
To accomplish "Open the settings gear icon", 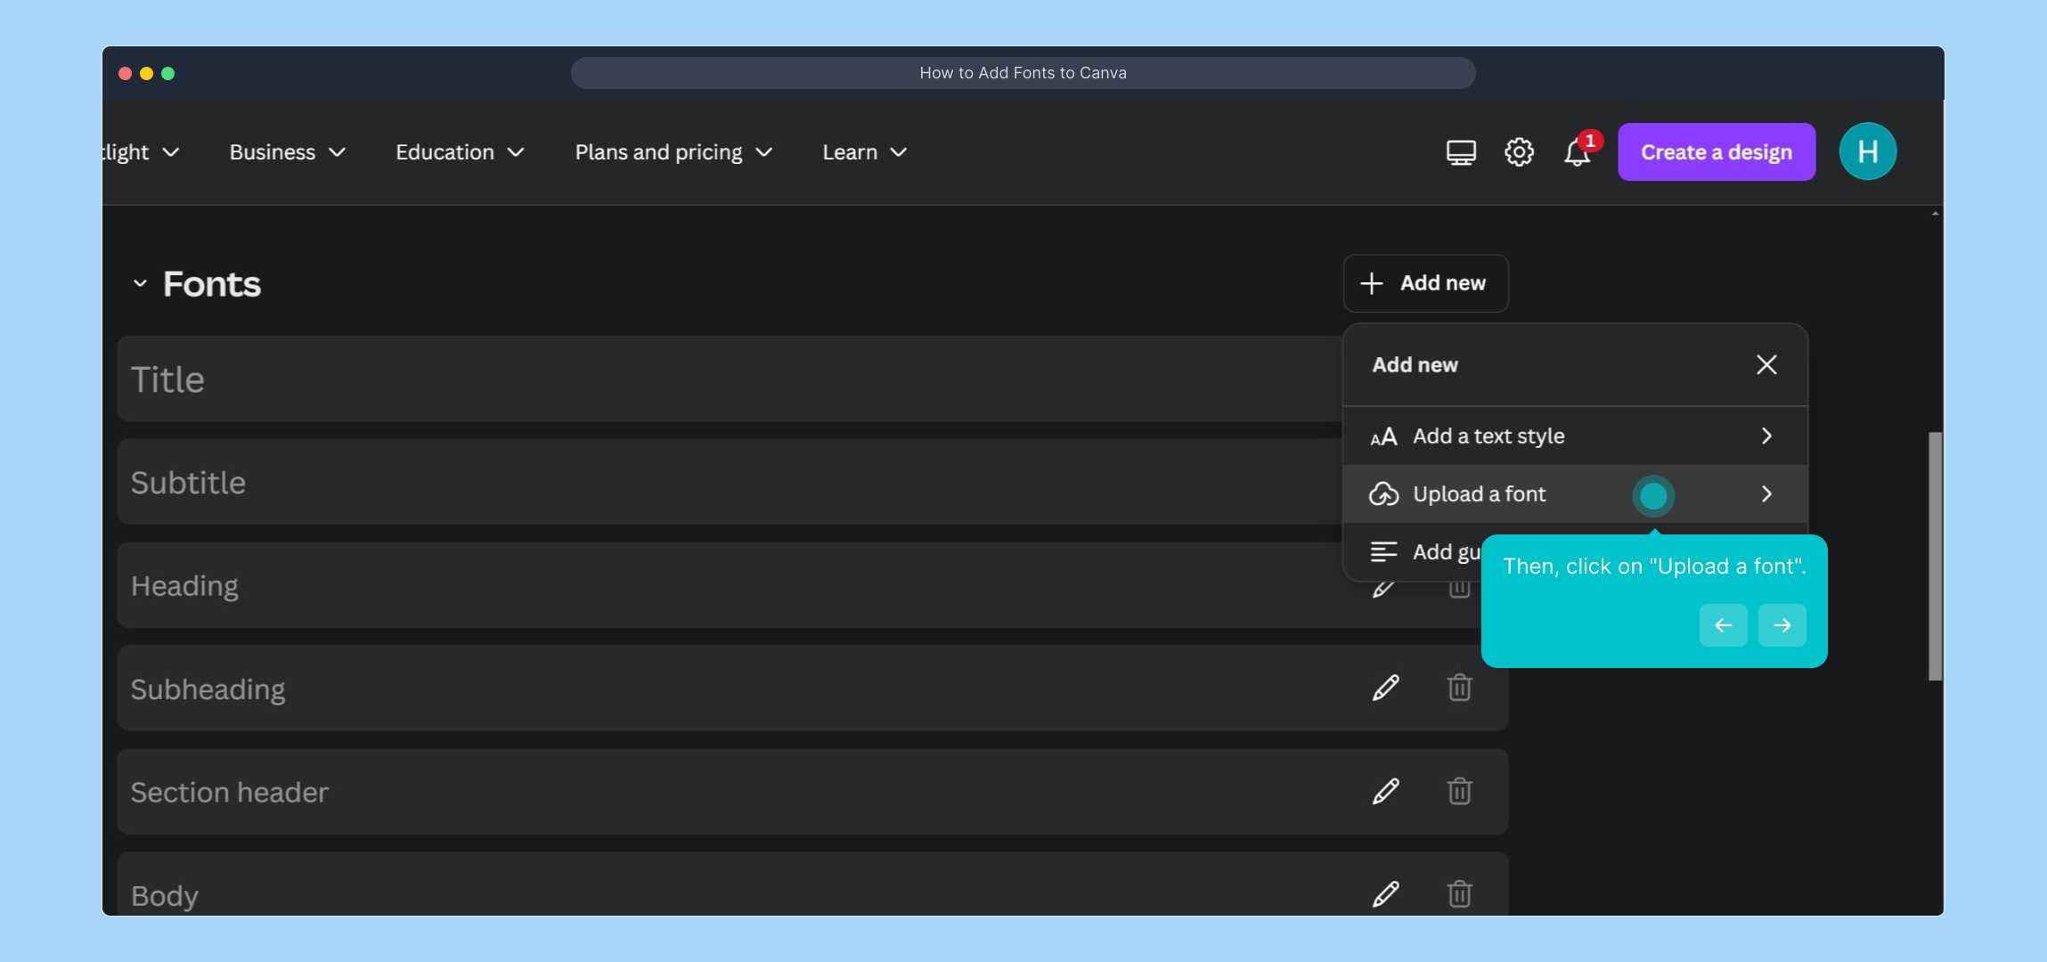I will click(1518, 151).
